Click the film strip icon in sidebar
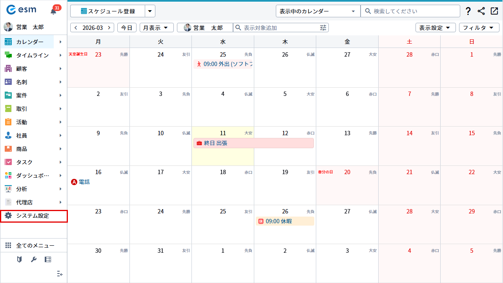Viewport: 503px width, 283px height. coord(48,259)
